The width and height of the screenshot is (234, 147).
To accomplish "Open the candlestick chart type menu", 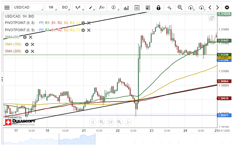I will [78, 7].
